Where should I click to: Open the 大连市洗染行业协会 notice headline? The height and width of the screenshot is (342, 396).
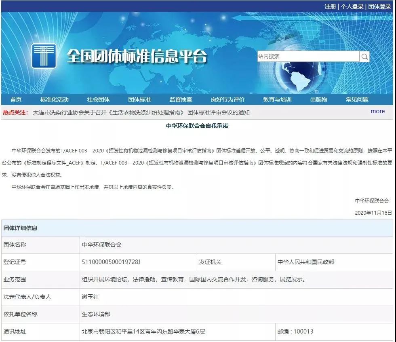[141, 112]
